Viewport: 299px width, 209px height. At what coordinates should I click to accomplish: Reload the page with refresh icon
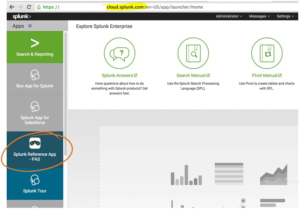[x=29, y=7]
